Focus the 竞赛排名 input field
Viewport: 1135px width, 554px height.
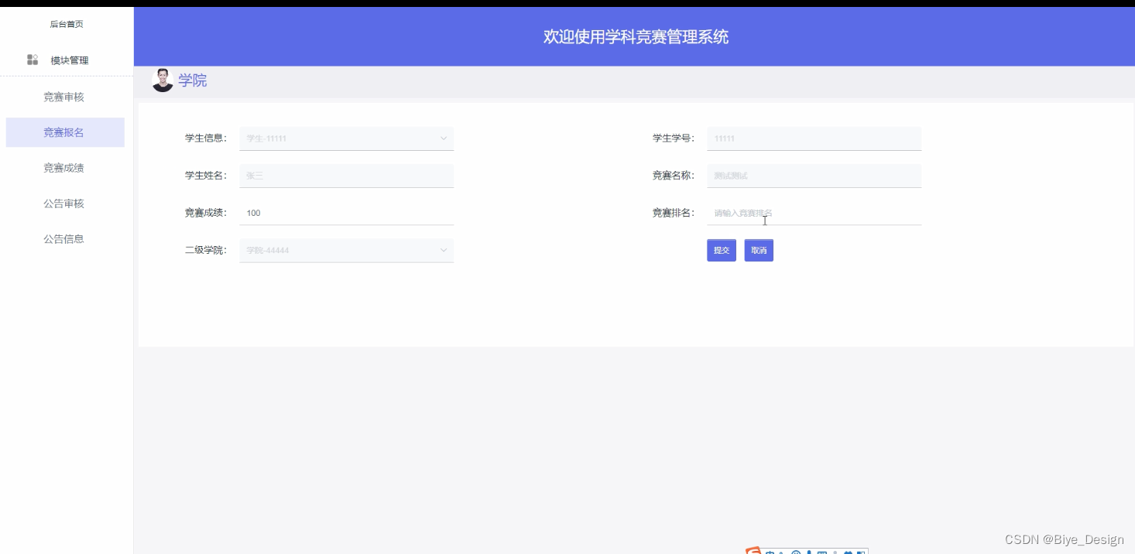[814, 213]
